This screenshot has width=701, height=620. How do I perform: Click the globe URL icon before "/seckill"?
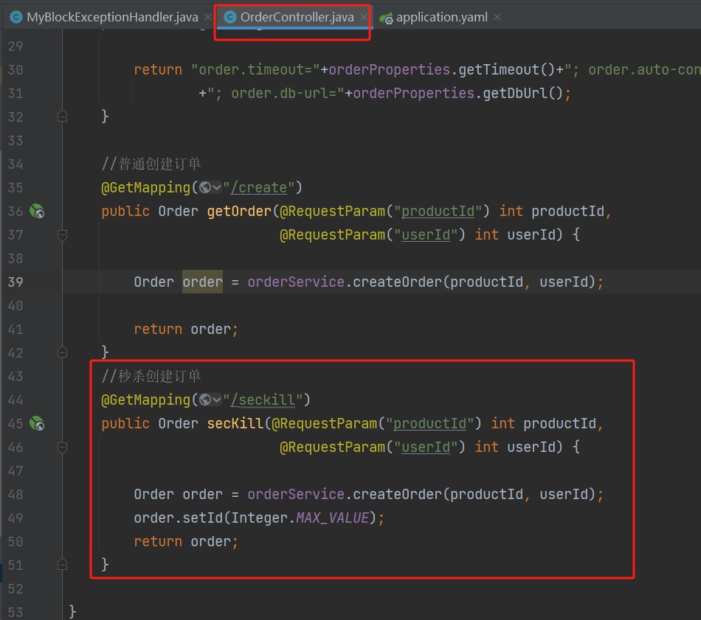(205, 400)
